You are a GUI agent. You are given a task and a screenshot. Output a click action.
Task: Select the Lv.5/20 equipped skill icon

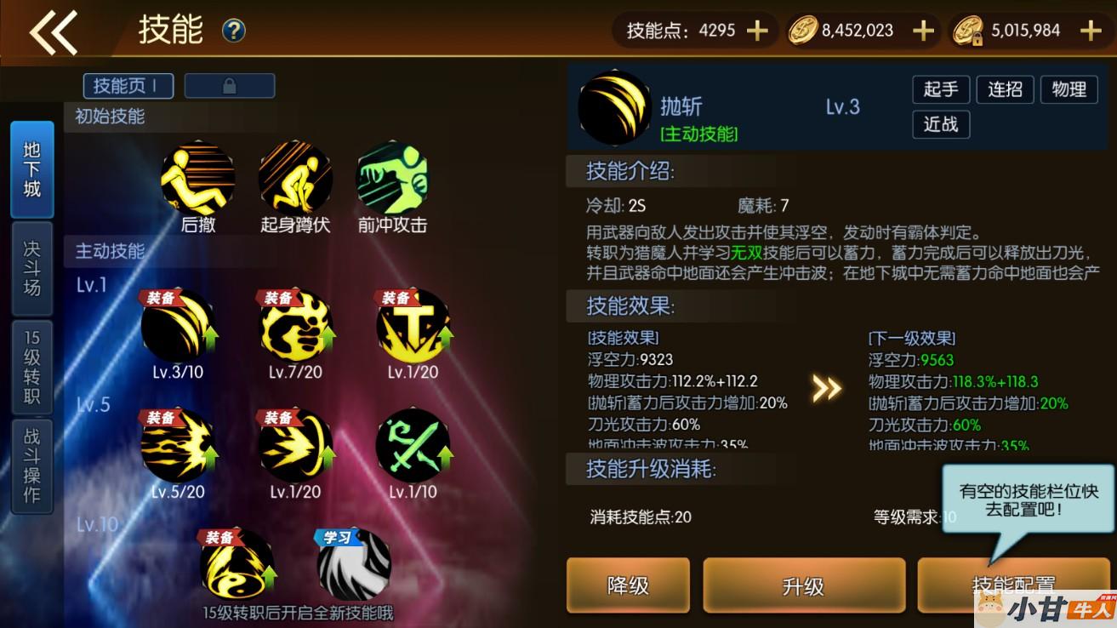[178, 445]
